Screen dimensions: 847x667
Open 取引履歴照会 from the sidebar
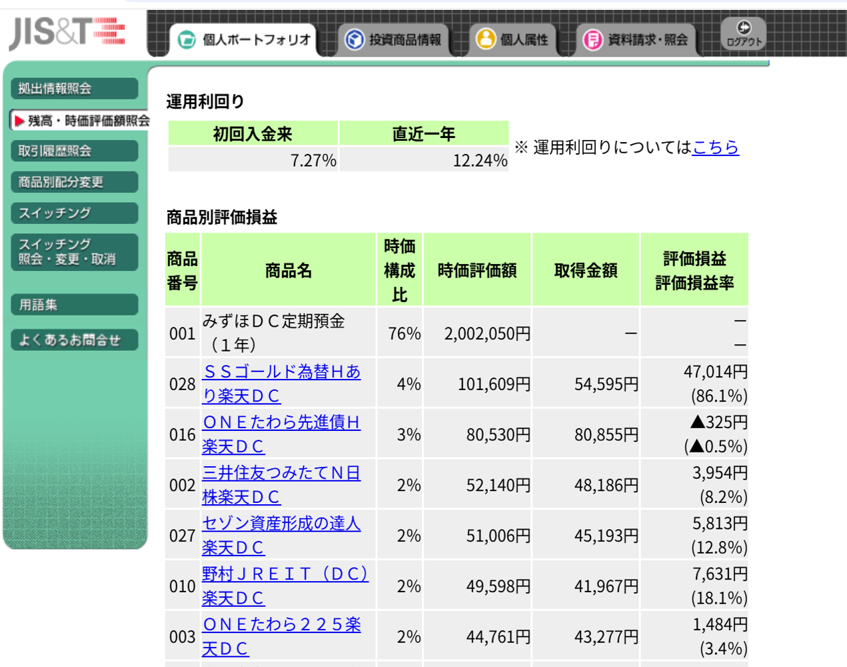pyautogui.click(x=74, y=151)
